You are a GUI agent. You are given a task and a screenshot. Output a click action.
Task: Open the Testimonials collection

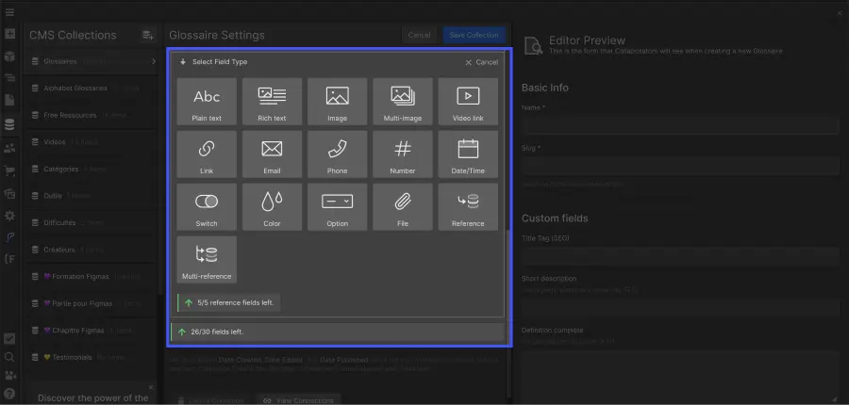91,357
